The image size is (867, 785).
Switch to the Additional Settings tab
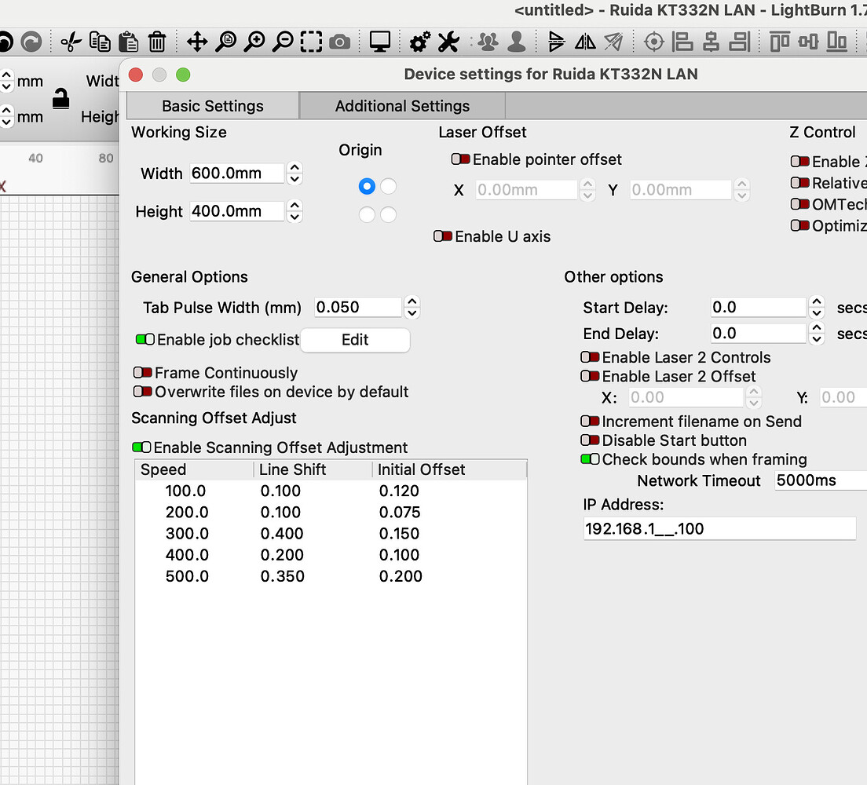coord(401,105)
